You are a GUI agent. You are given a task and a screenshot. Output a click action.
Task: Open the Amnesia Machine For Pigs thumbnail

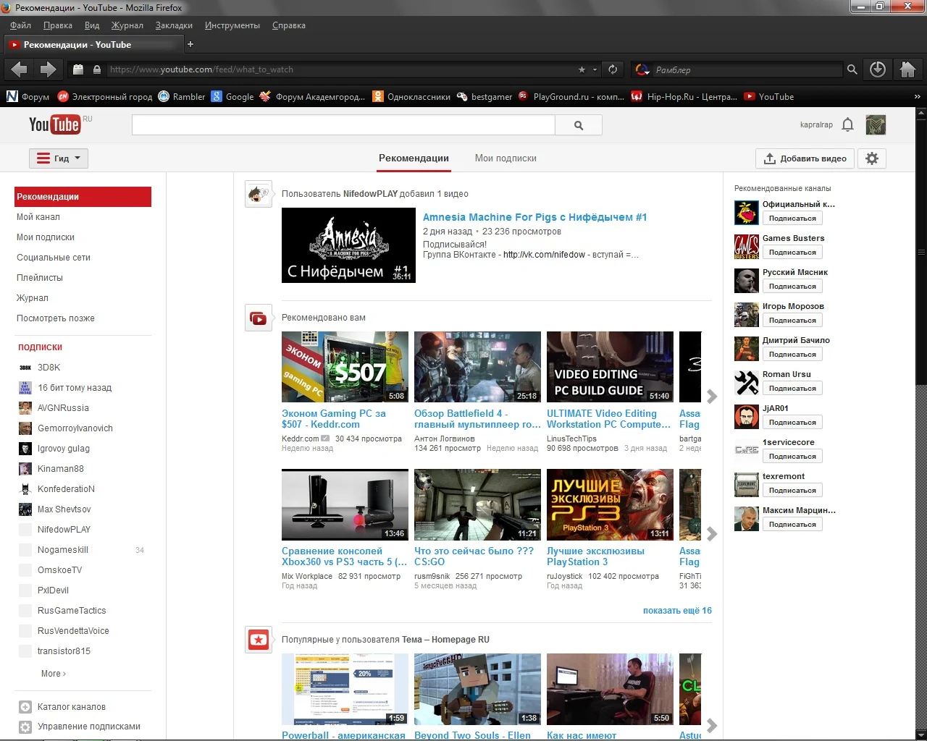click(x=348, y=245)
